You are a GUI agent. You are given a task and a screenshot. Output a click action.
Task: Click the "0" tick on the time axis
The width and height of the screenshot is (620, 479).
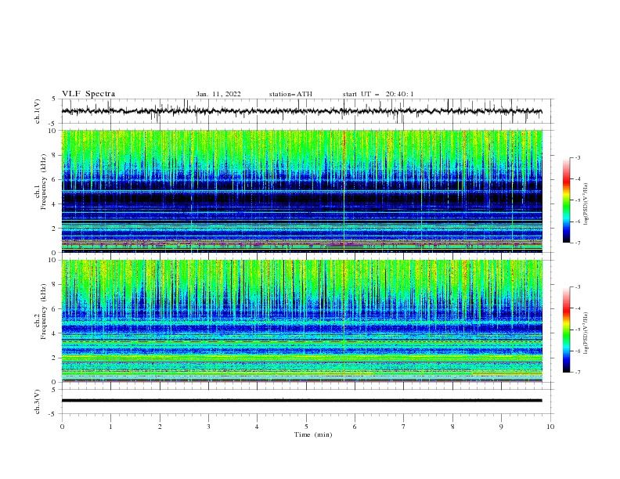pos(62,427)
